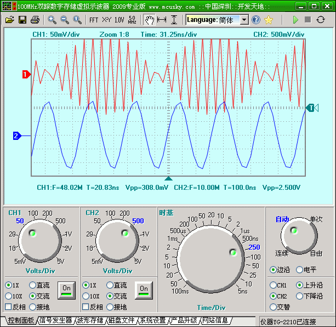Click the trigger level T marker
Image resolution: width=336 pixels, height=327 pixels.
tap(311, 108)
